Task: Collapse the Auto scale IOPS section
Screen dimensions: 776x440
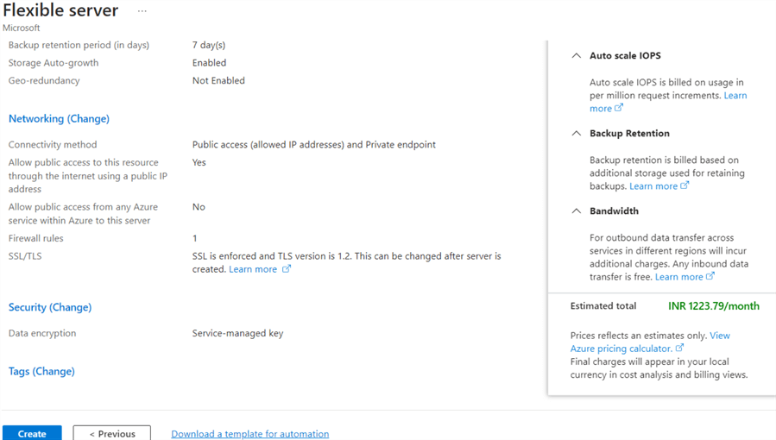Action: point(577,56)
